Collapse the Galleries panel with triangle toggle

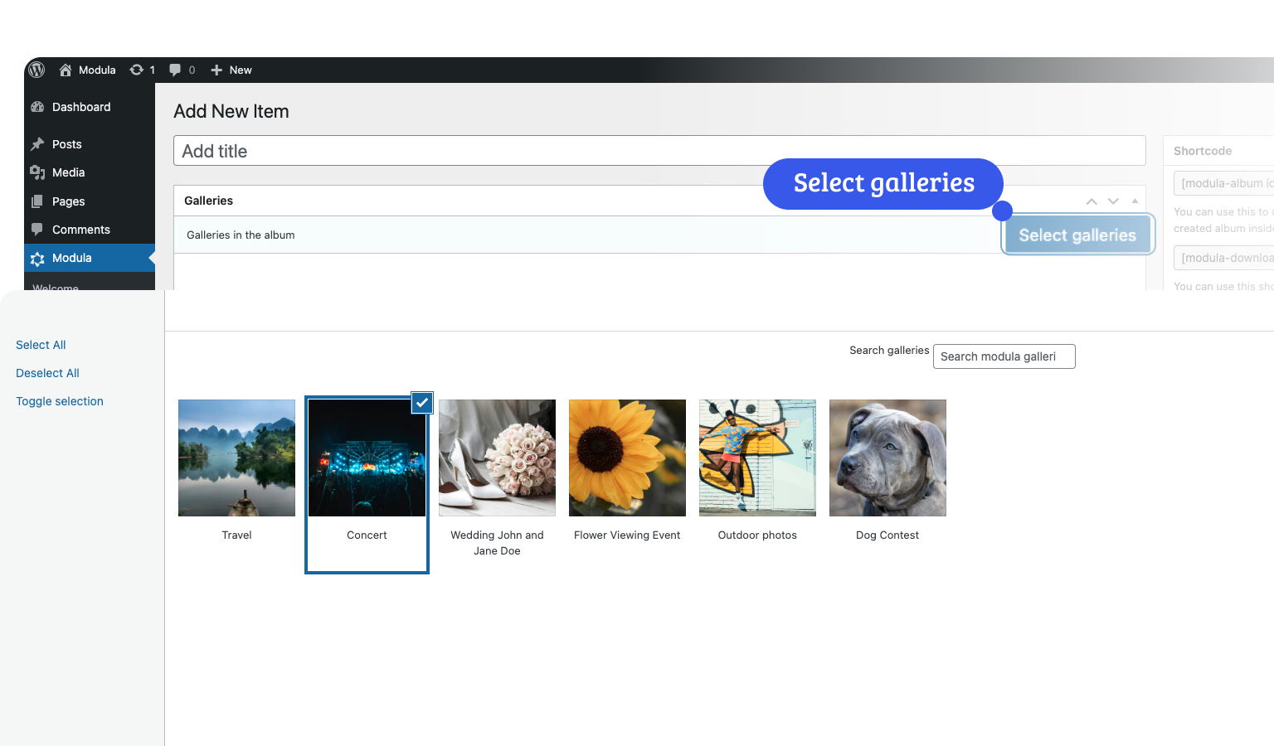point(1135,201)
